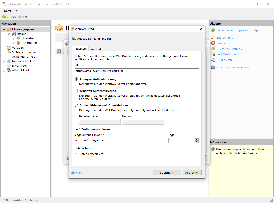Switch to the Erweitert tab
The height and width of the screenshot is (203, 274).
(95, 49)
